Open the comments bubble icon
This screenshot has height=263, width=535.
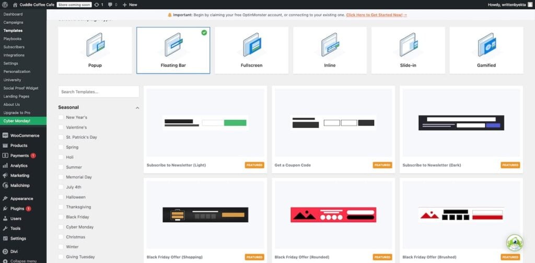[x=110, y=5]
